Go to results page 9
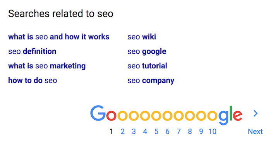The height and width of the screenshot is (146, 271). tap(201, 132)
